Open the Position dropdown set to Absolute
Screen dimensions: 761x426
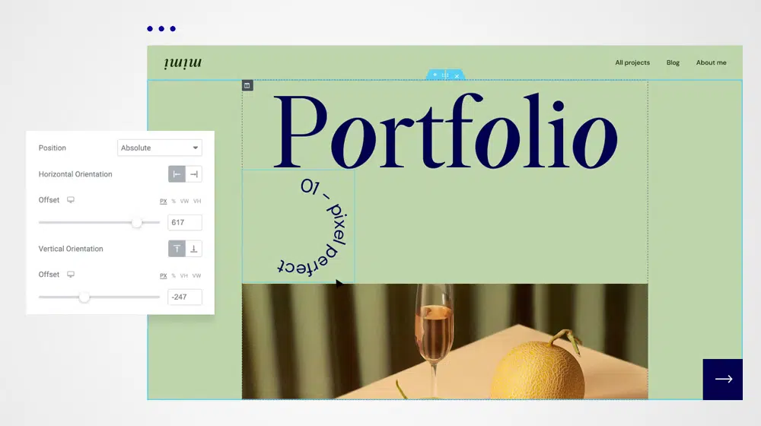click(160, 148)
